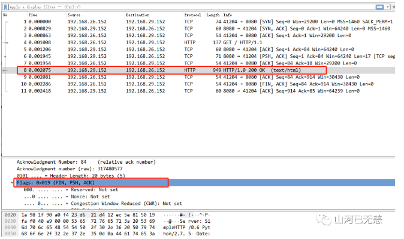
Task: Click hex dump row offset 0050
Action: point(10,234)
